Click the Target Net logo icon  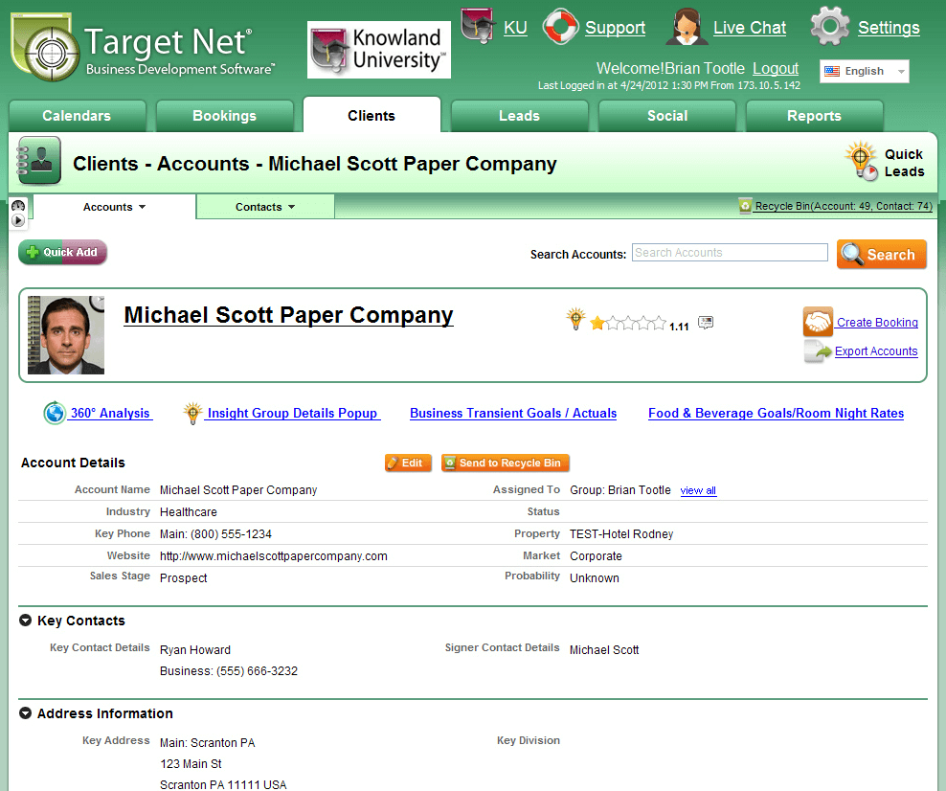(45, 48)
